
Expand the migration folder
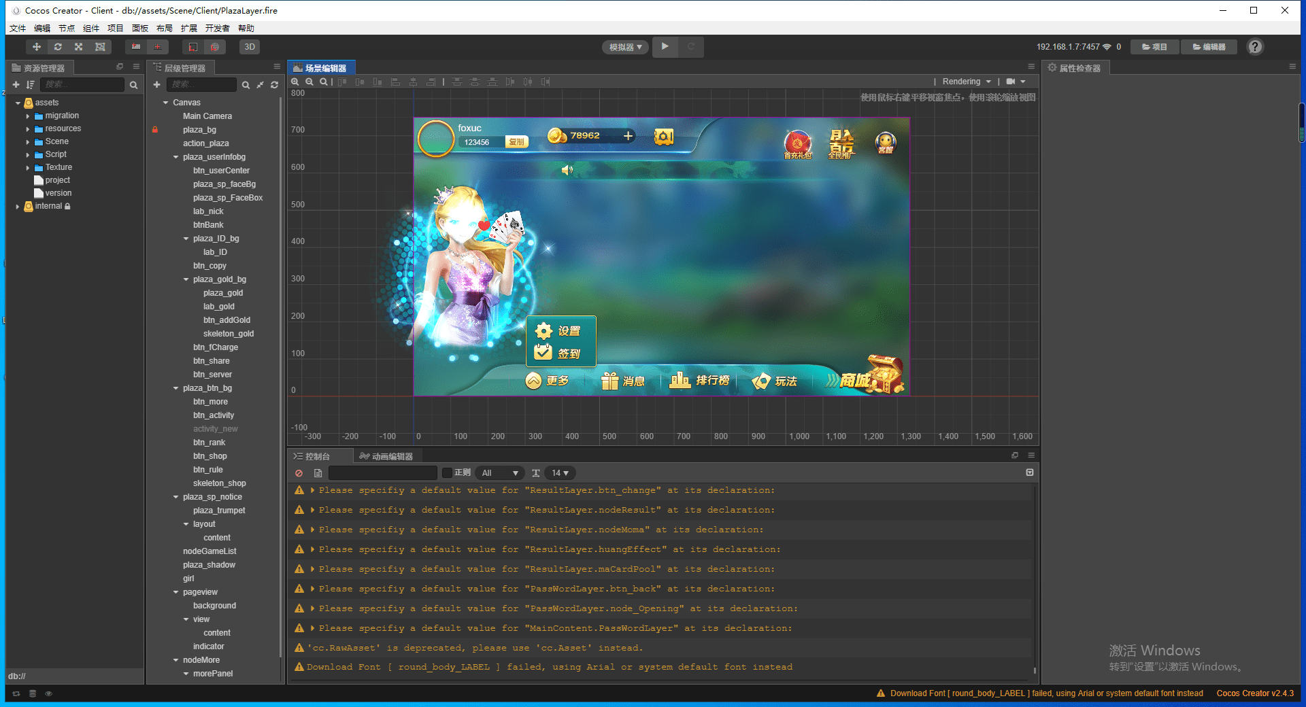click(28, 116)
